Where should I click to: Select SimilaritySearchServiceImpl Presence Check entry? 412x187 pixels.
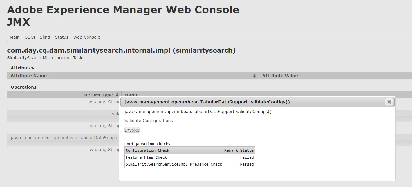(174, 164)
